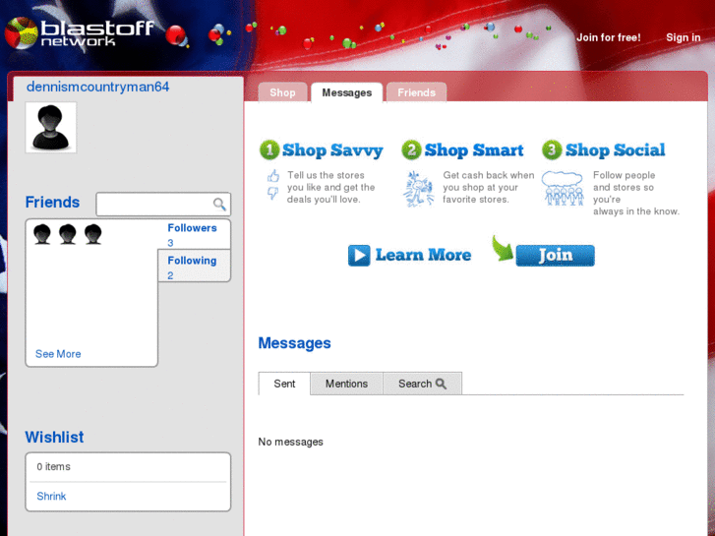
Task: Switch to the Shop tab
Action: click(x=282, y=92)
